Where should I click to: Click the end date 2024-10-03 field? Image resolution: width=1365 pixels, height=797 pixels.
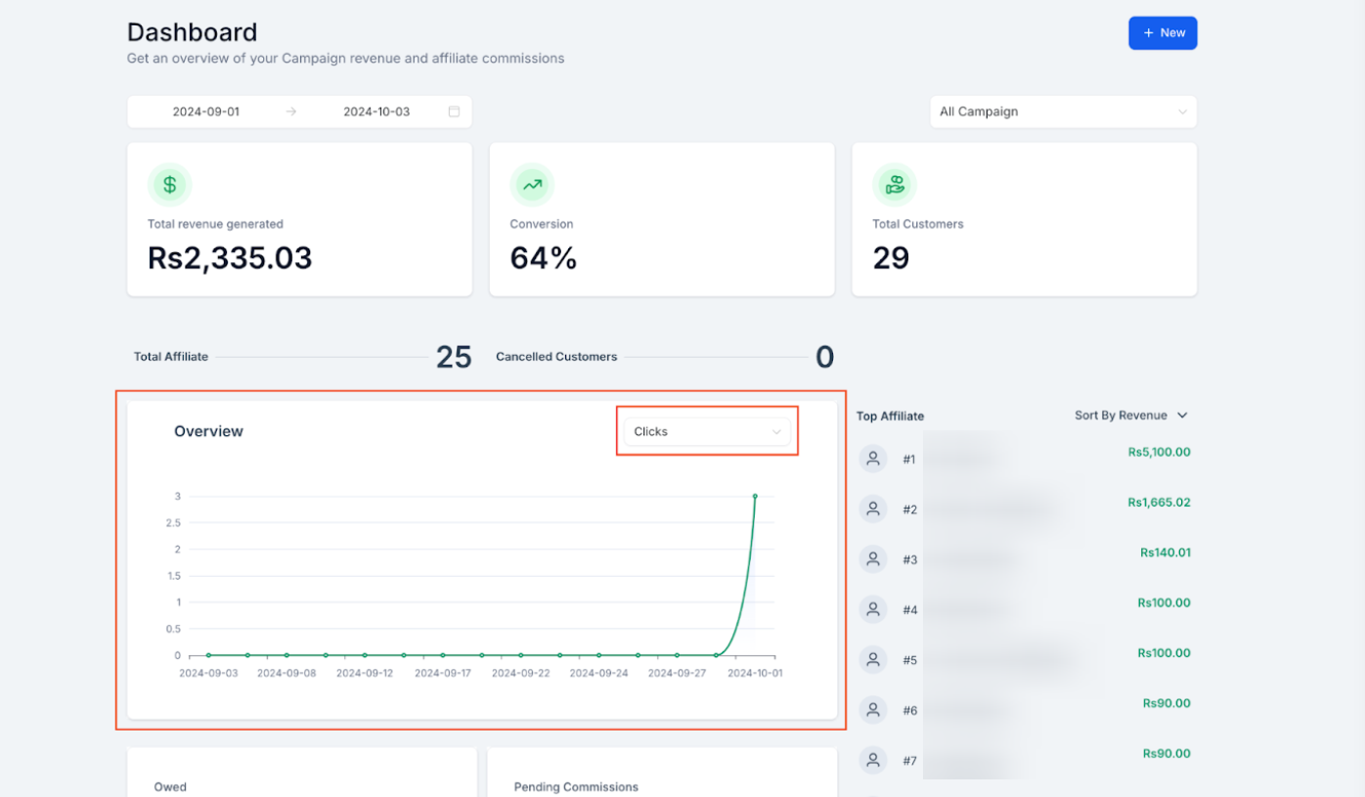point(376,111)
